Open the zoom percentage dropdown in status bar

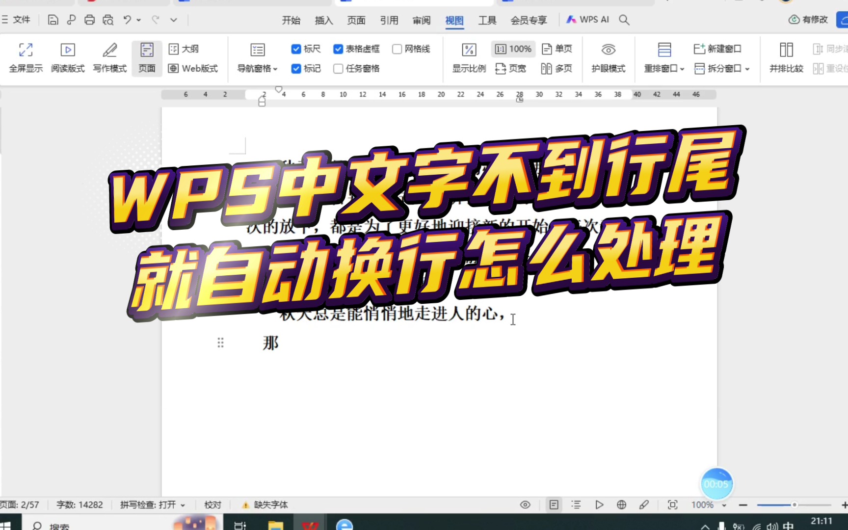click(724, 505)
